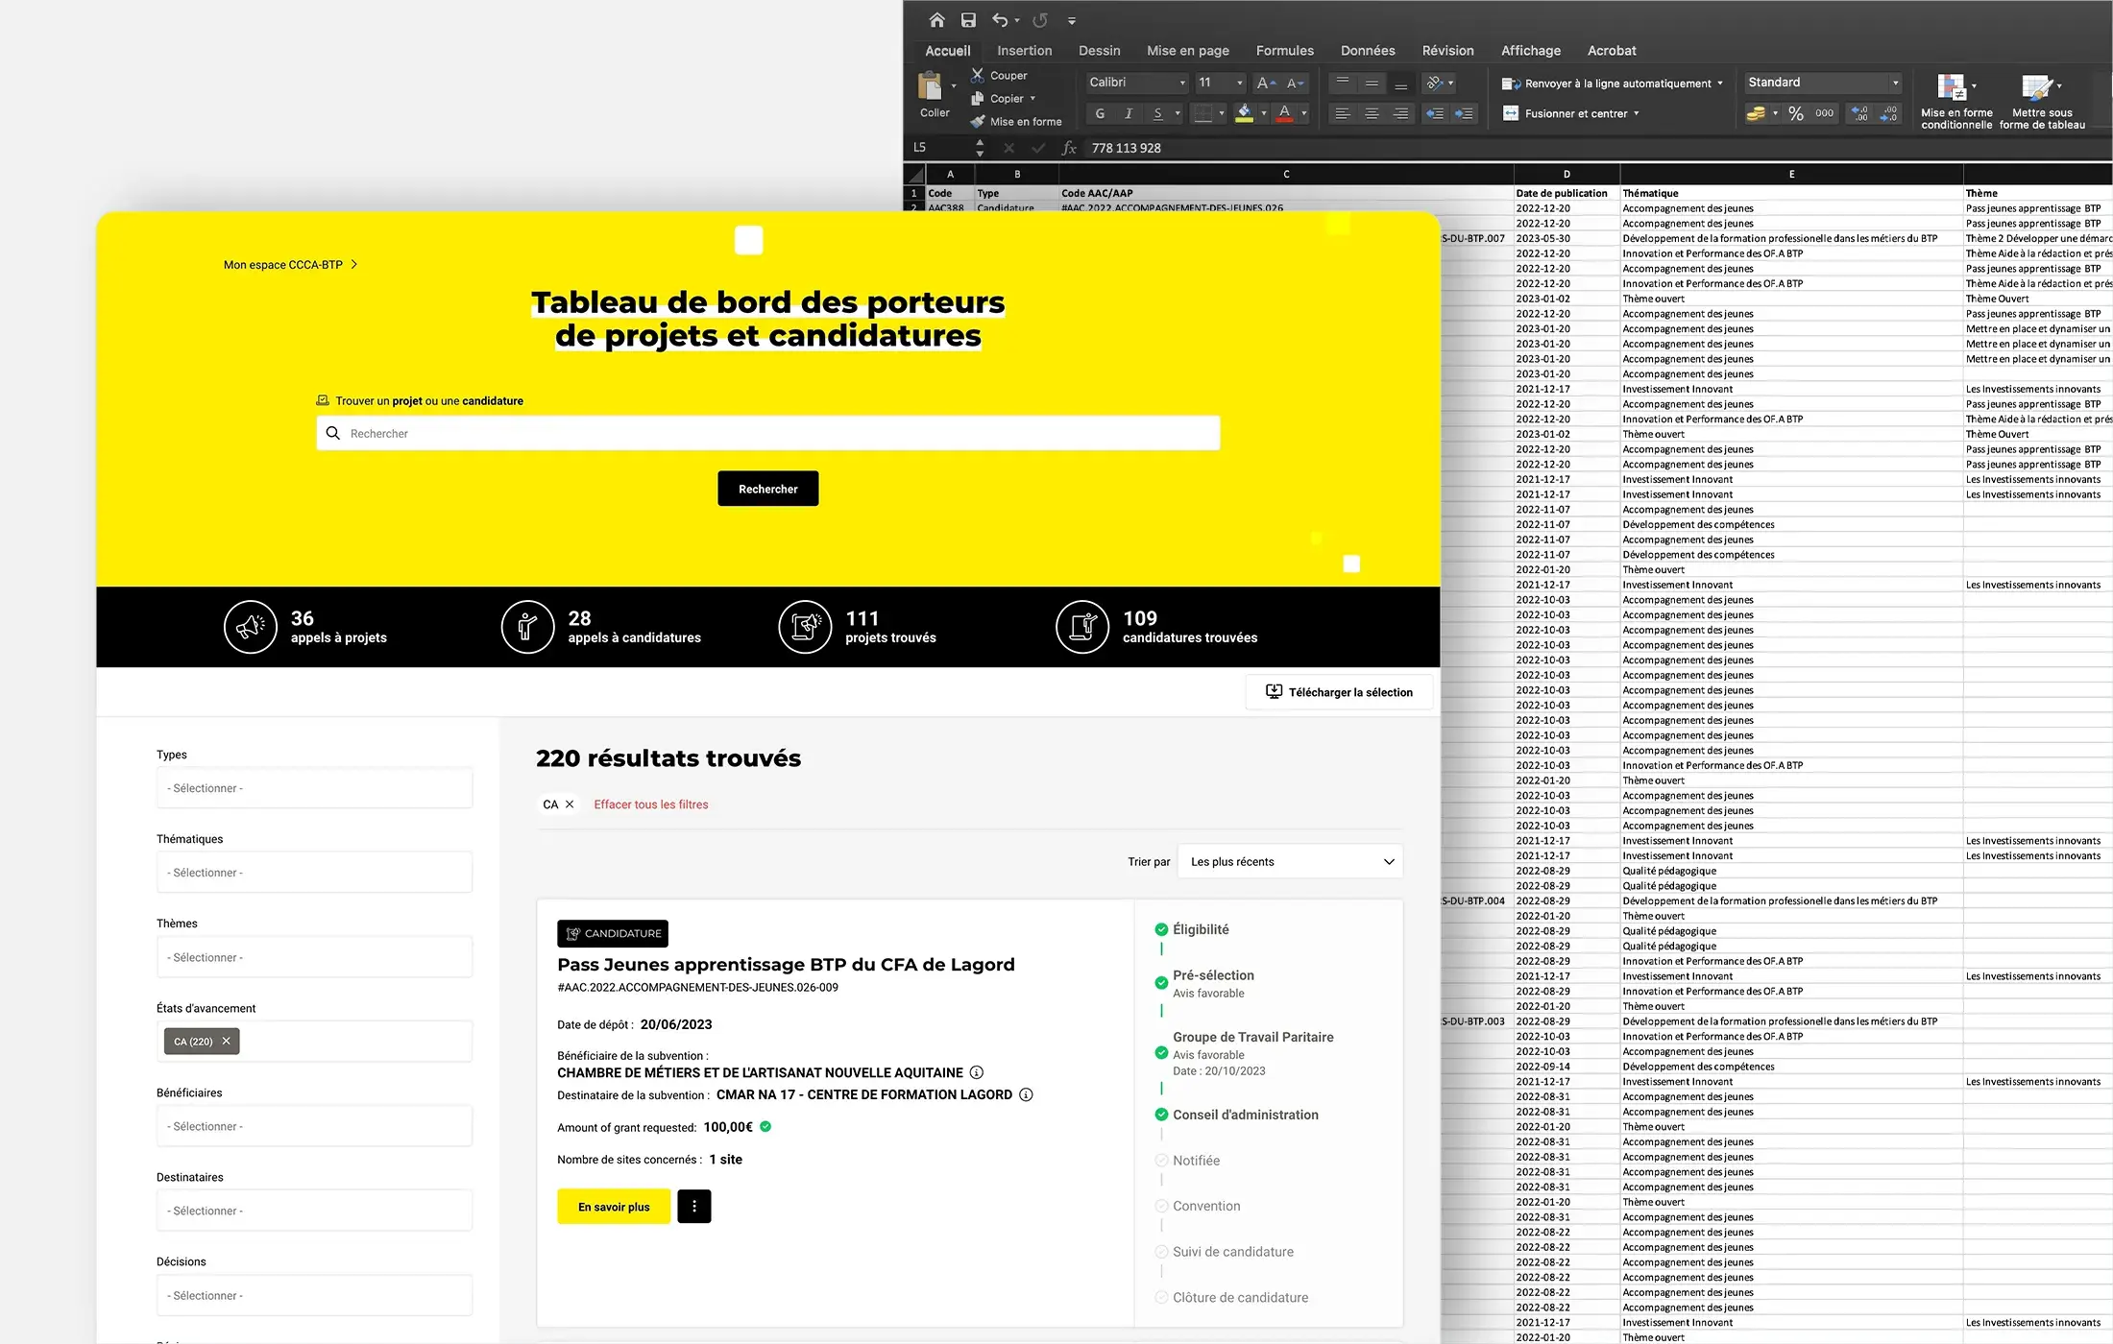Toggle Renvoyer à la ligne automatiquement
This screenshot has width=2113, height=1344.
[1612, 84]
